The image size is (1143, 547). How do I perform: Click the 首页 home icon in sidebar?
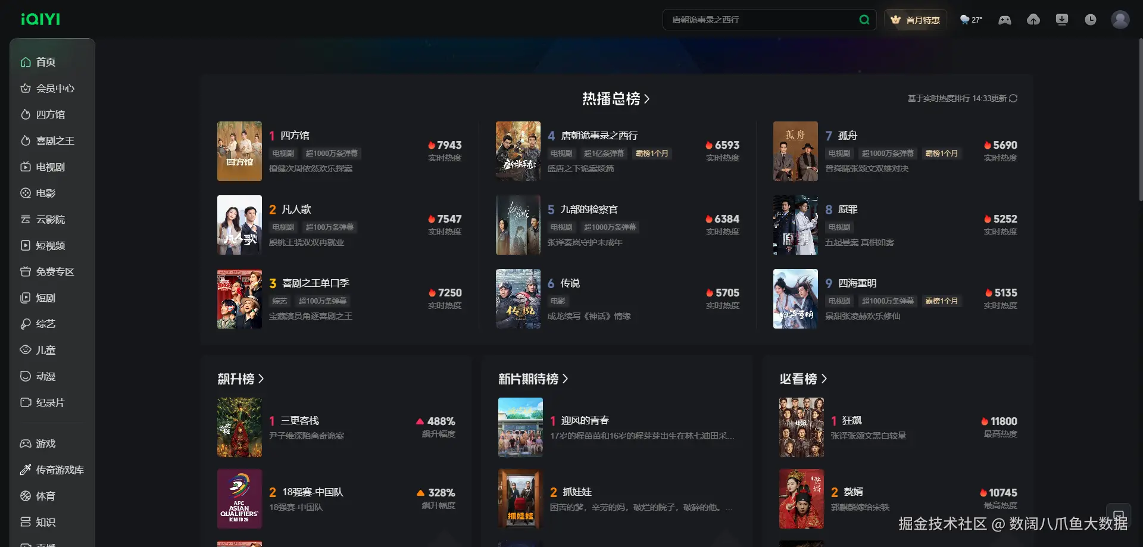26,62
